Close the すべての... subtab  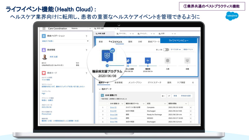click(x=133, y=34)
